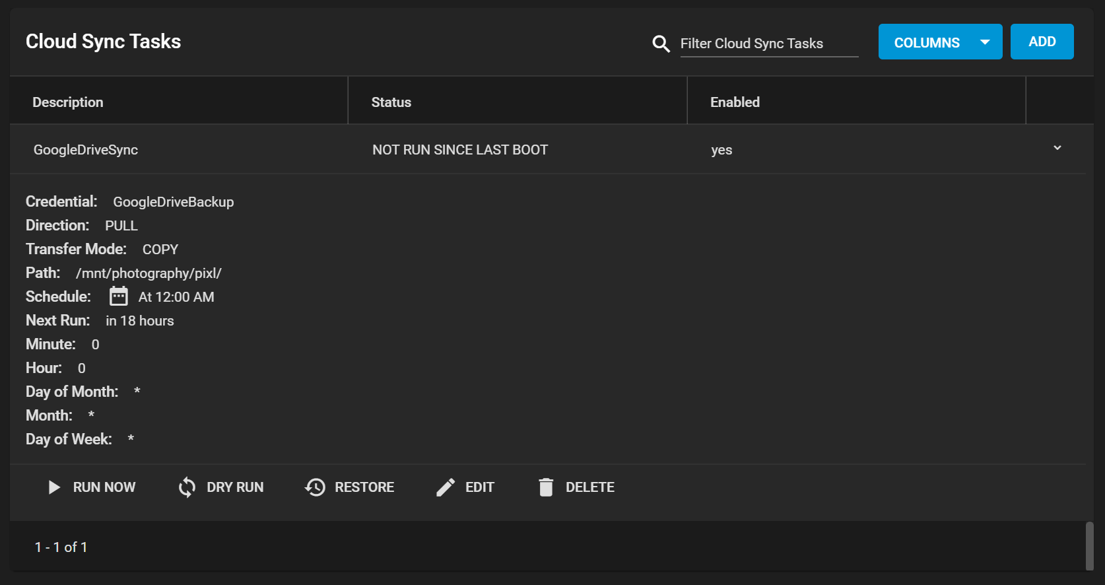Sort by the Status column header
This screenshot has height=585, width=1105.
[391, 102]
